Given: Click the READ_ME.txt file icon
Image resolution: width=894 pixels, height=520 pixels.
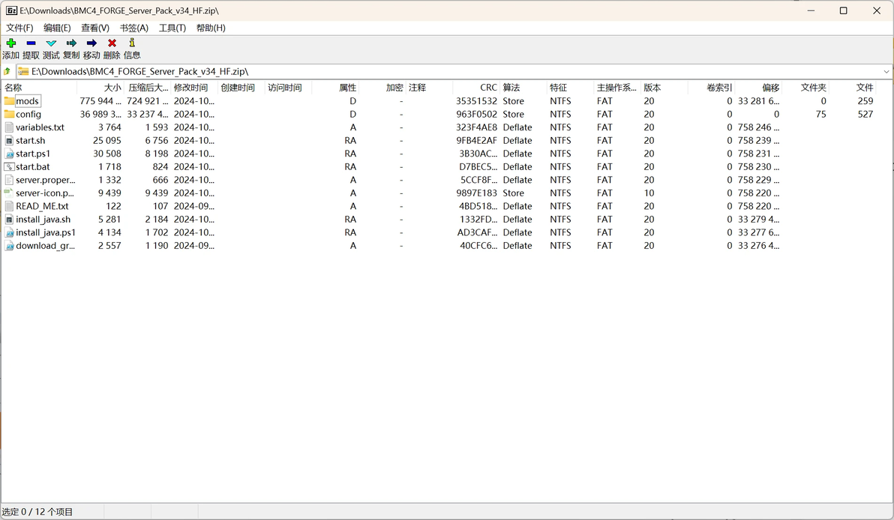Looking at the screenshot, I should click(x=9, y=206).
